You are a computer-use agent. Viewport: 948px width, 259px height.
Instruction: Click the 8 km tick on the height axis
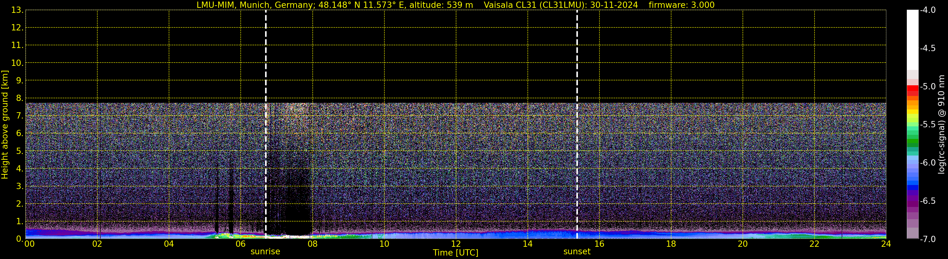click(19, 98)
